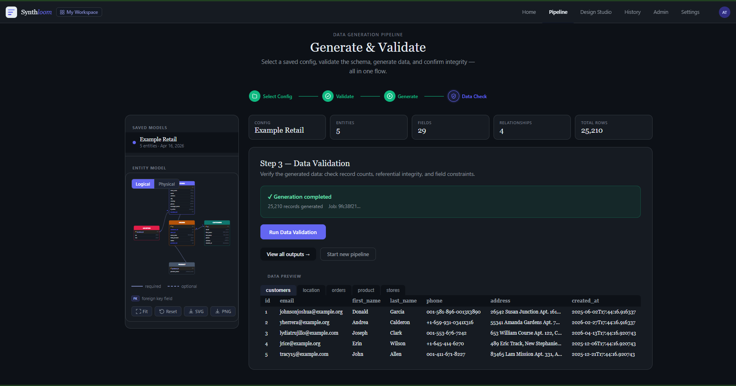Click the ORDERS entity node in diagram

pos(182,233)
